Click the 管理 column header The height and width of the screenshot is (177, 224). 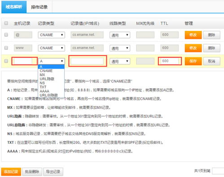189,23
